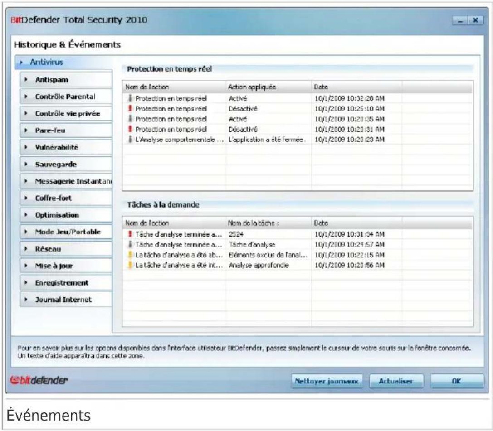The width and height of the screenshot is (493, 431).
Task: Click grey icon of 10:24:57 AM task
Action: tap(130, 244)
